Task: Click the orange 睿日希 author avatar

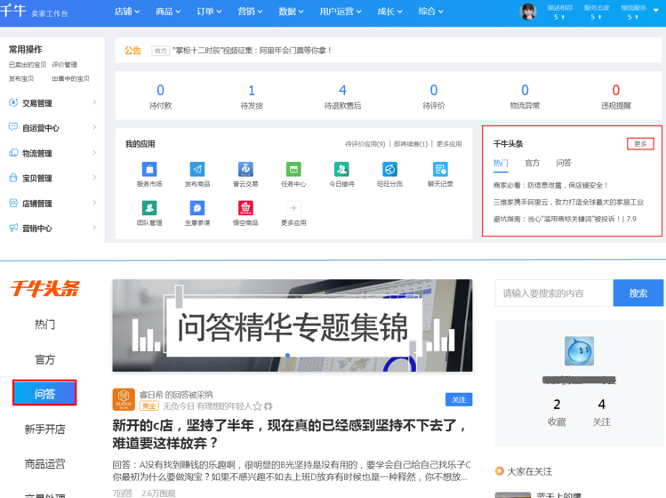Action: pyautogui.click(x=124, y=399)
